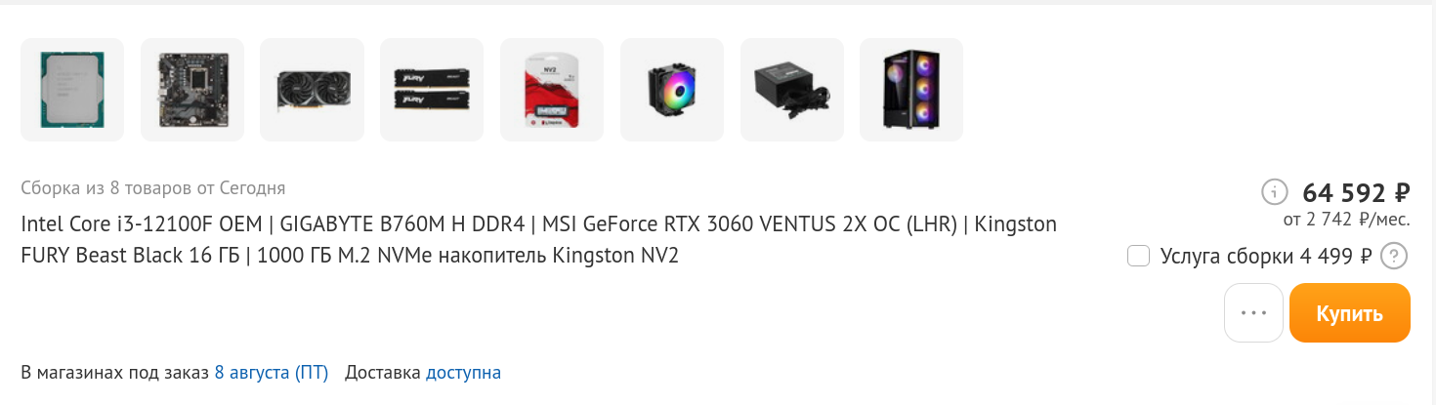Open the Доставка доступна link

[x=463, y=373]
